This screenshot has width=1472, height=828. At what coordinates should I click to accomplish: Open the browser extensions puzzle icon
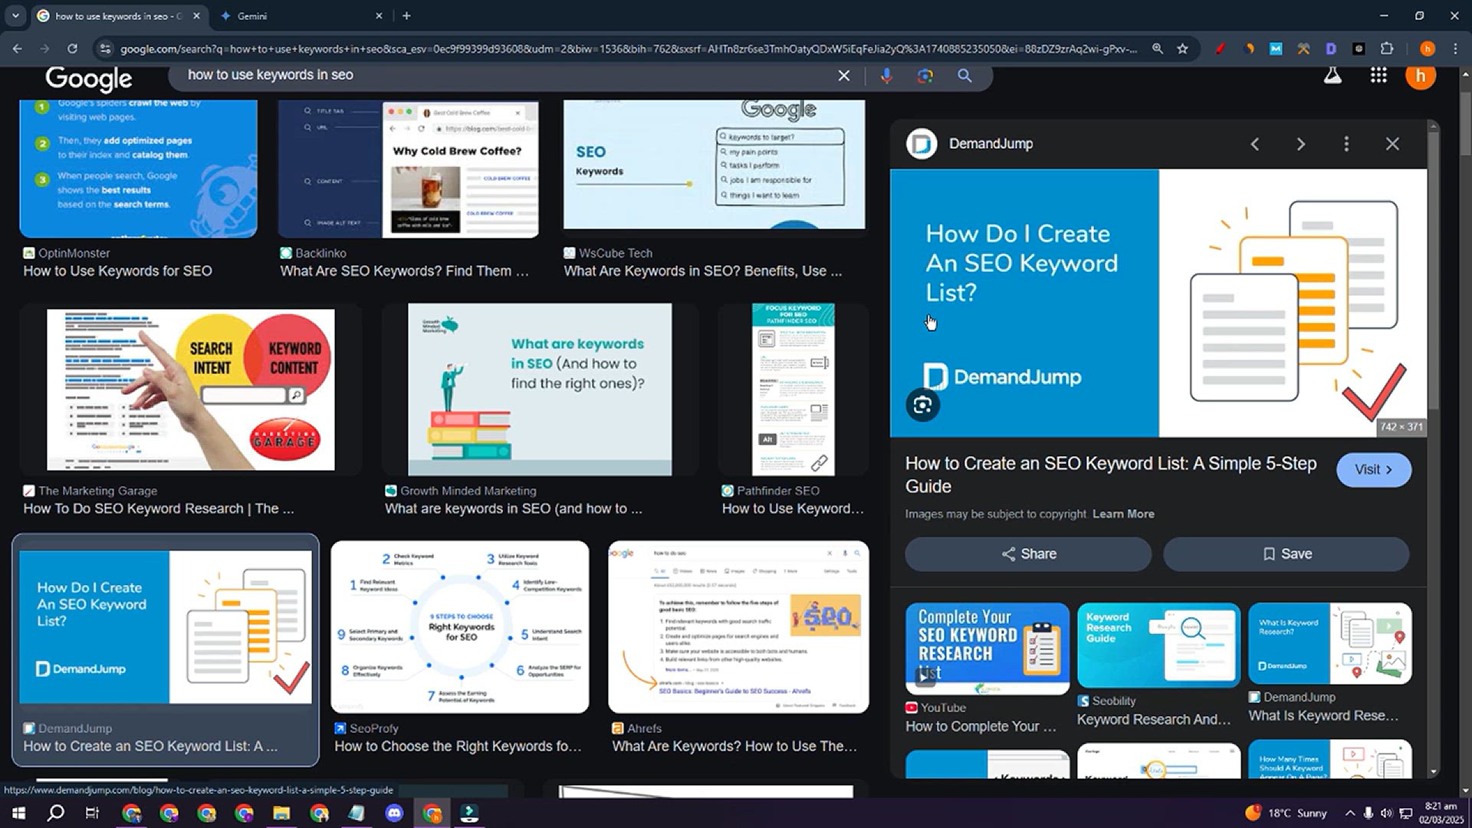(1386, 48)
